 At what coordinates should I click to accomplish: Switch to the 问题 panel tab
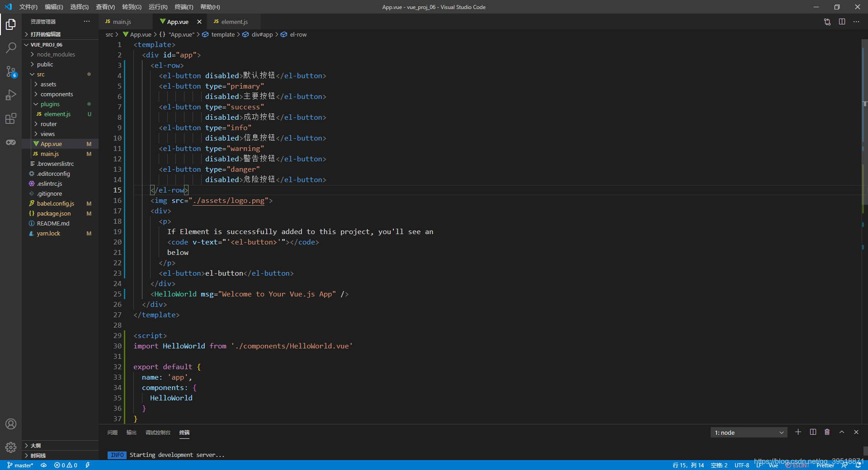coord(113,432)
